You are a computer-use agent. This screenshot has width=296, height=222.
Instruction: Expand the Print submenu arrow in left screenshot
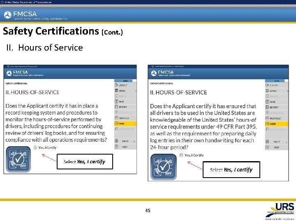click(134, 141)
